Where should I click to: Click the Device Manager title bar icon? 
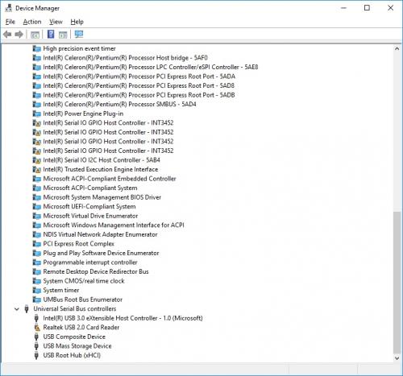click(8, 8)
